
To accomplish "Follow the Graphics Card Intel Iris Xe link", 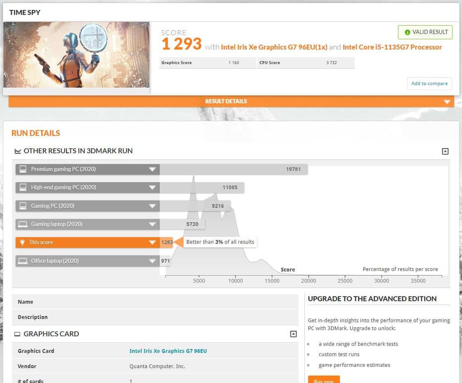I will pos(168,351).
